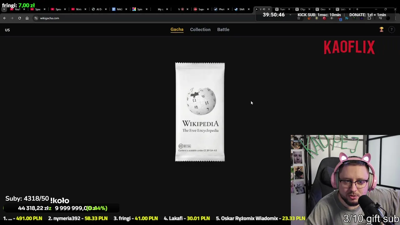This screenshot has width=400, height=225.
Task: Switch to the Phot Steam tab
Action: click(x=221, y=9)
